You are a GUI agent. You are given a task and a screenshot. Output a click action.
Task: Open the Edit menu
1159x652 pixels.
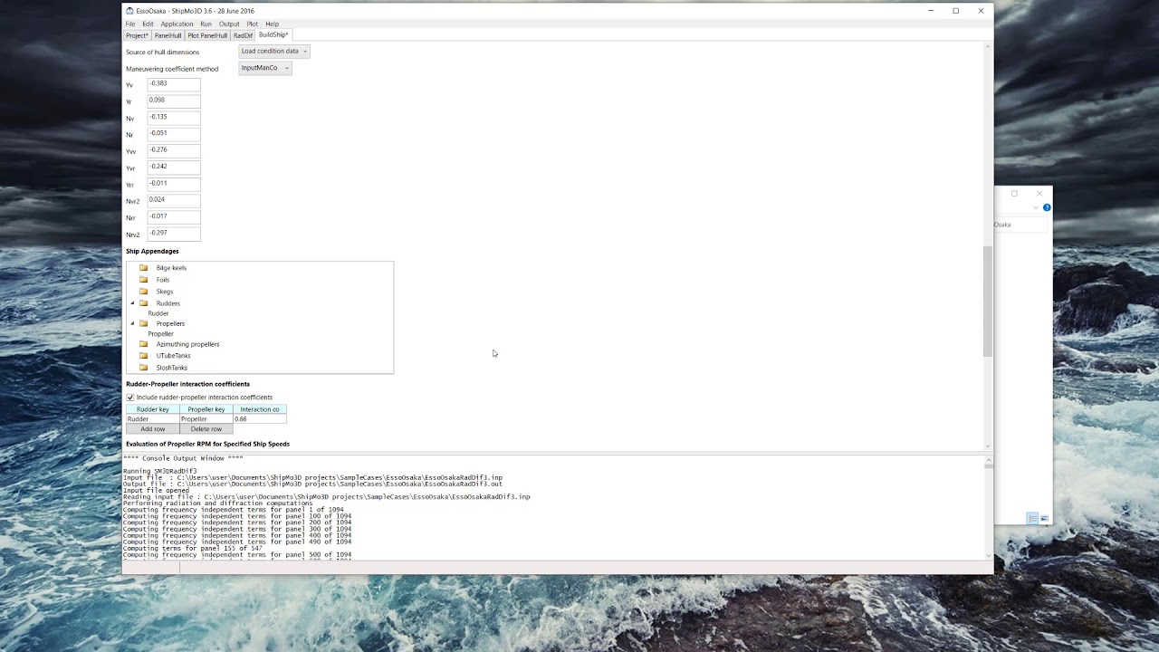148,24
